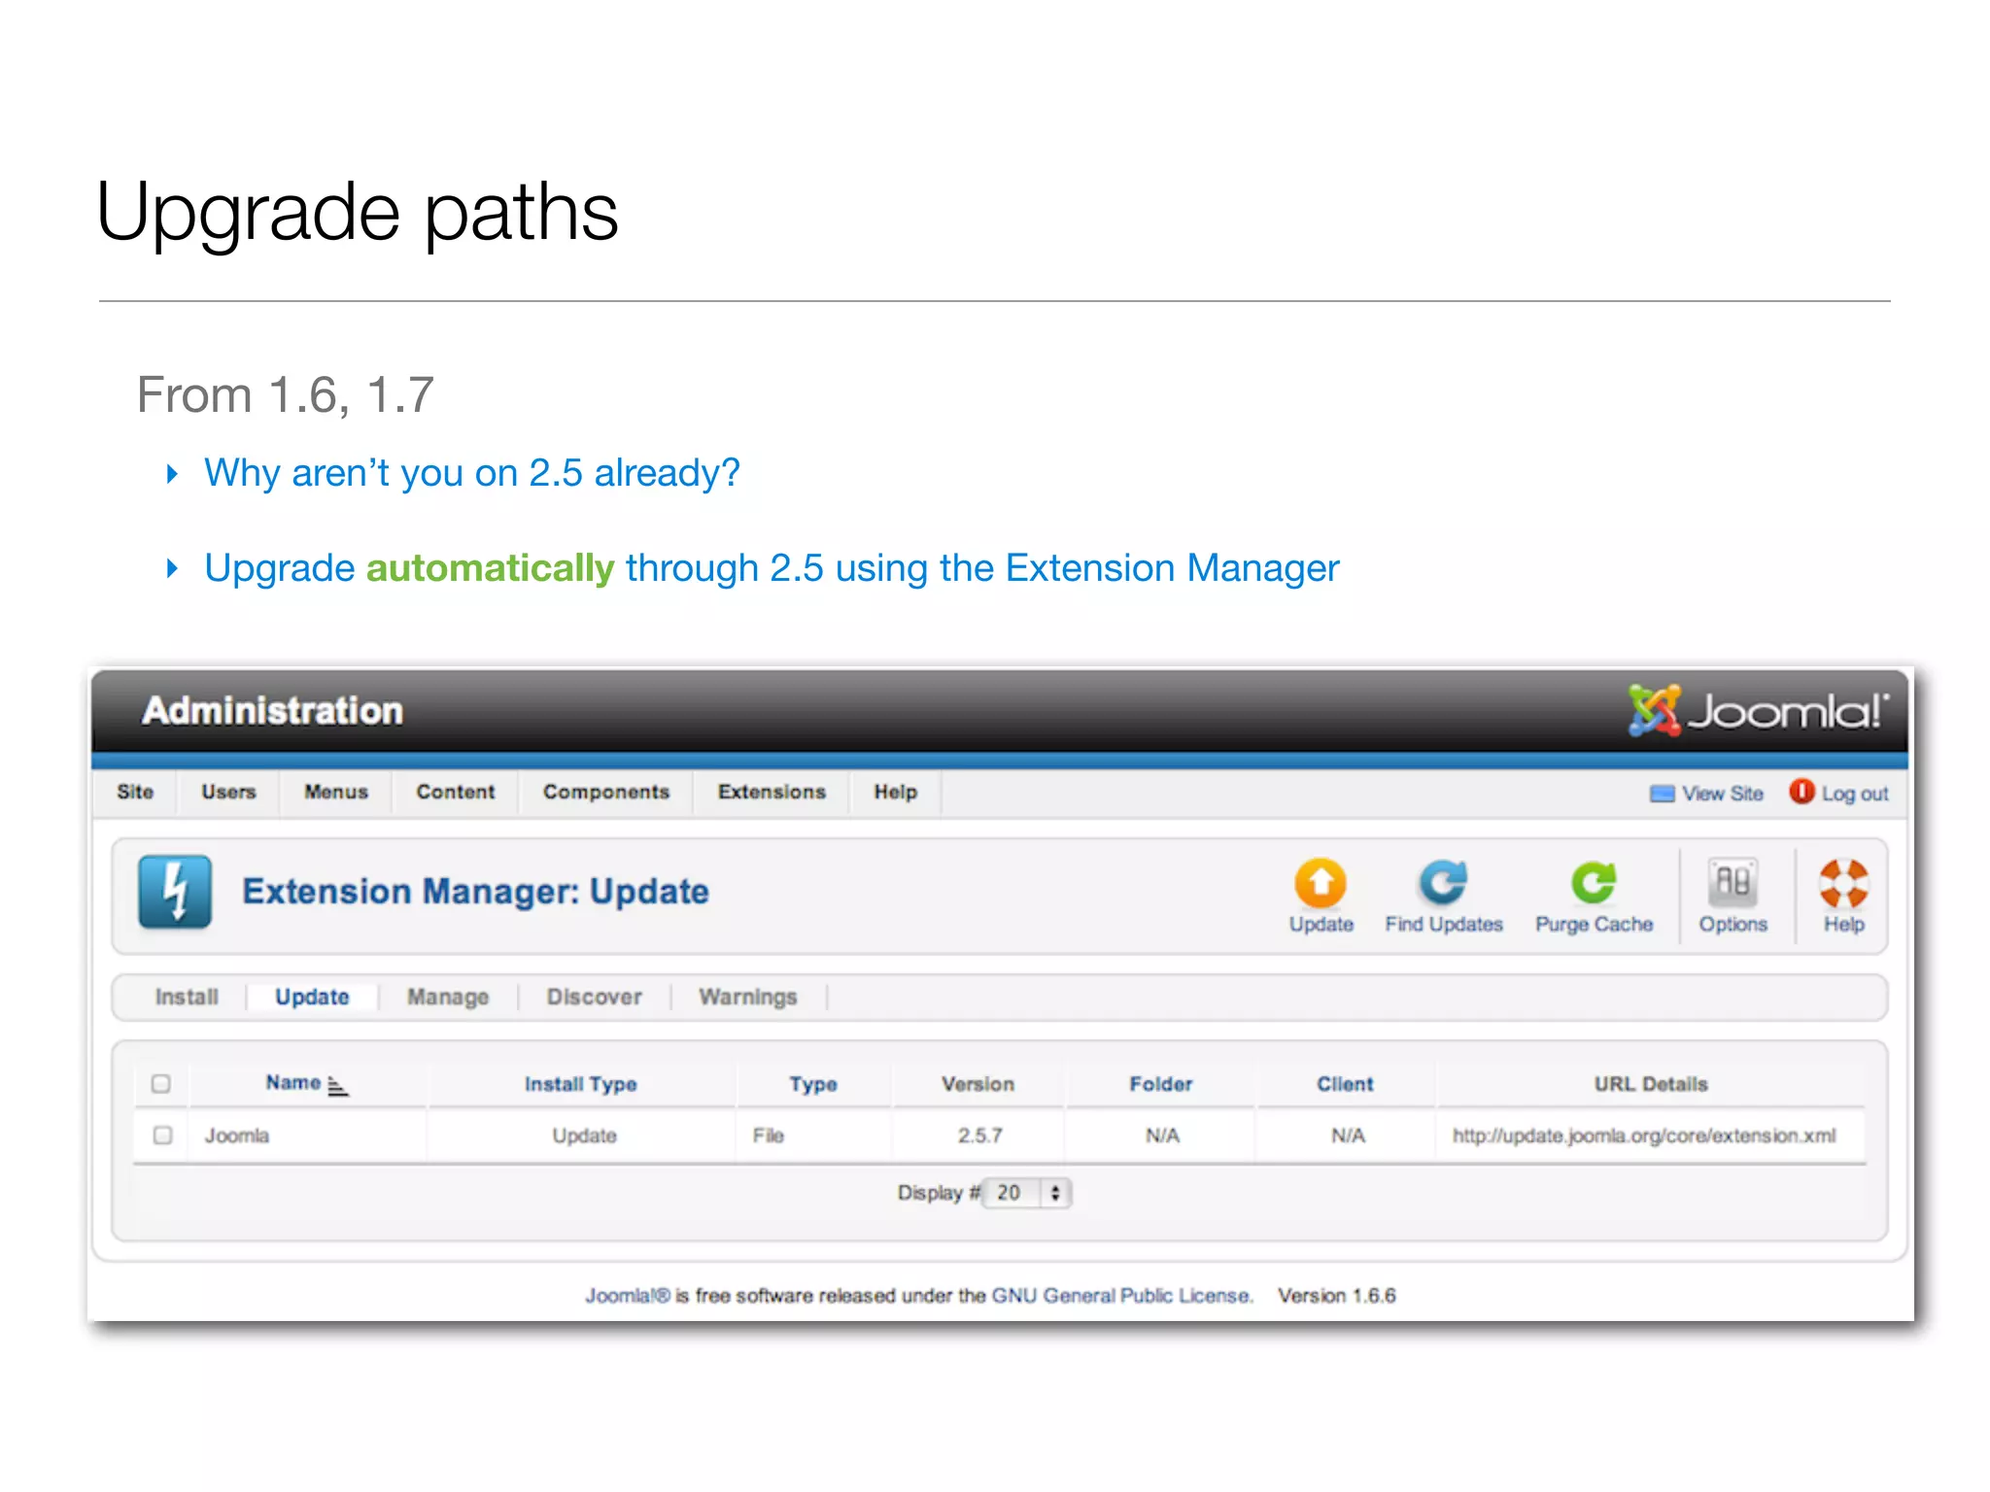
Task: Switch to the Discover tab
Action: point(594,997)
